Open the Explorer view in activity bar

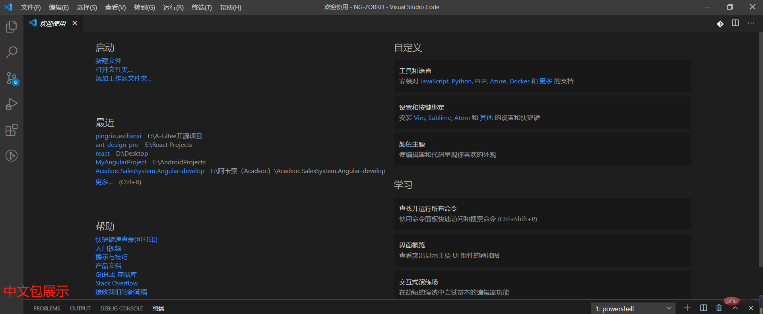point(12,27)
